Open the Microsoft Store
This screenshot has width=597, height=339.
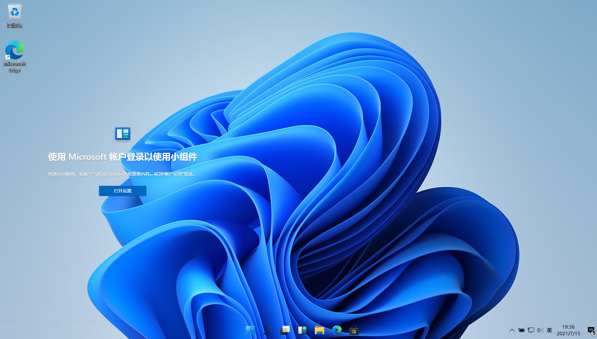[x=354, y=331]
